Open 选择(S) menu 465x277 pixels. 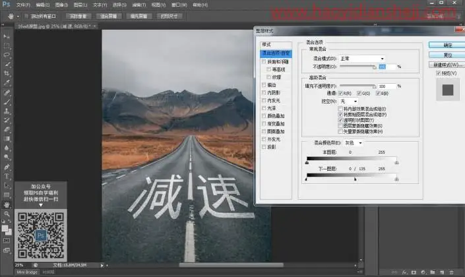[x=119, y=5]
